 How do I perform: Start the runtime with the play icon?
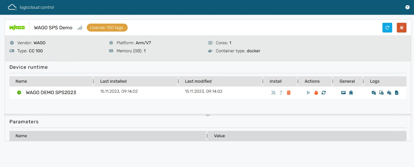click(x=308, y=93)
